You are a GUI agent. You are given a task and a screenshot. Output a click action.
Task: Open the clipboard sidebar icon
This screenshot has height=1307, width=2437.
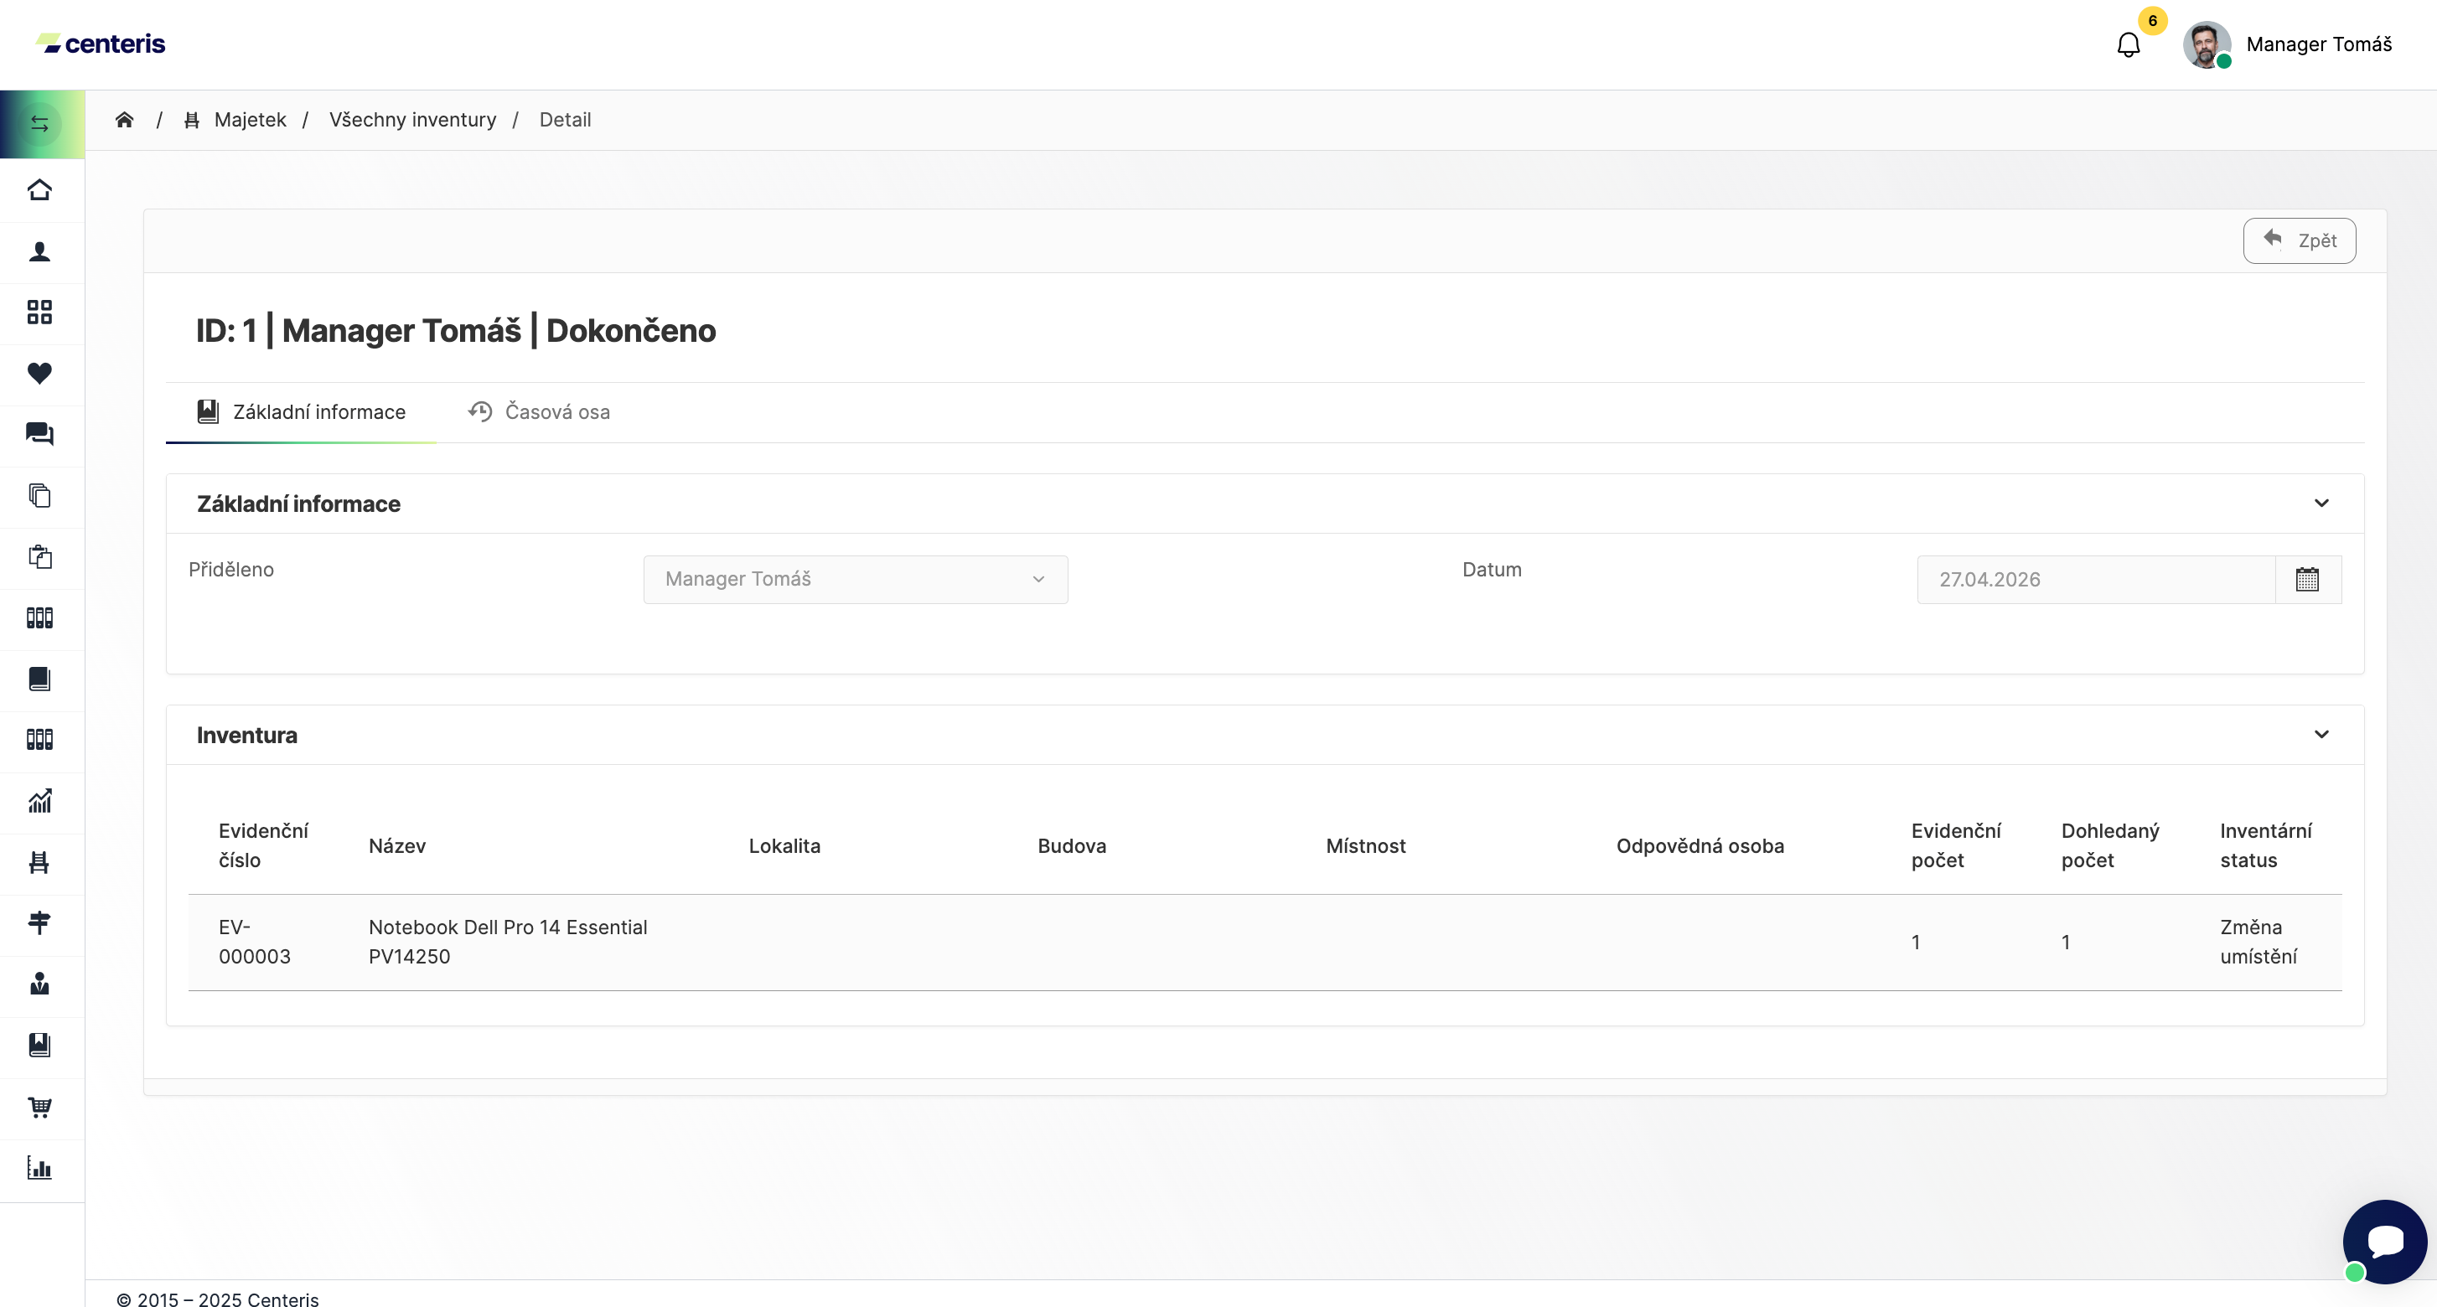(x=39, y=557)
